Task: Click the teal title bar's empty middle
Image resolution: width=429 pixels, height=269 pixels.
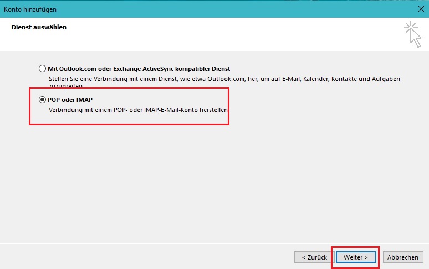Action: [222, 9]
